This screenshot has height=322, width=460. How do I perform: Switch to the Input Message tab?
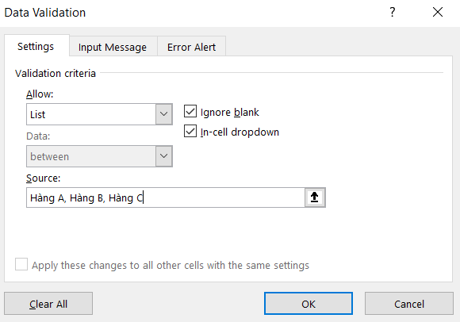113,47
